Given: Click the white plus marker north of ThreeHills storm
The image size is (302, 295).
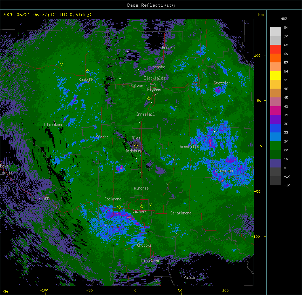Looking at the screenshot, I should pyautogui.click(x=214, y=131).
